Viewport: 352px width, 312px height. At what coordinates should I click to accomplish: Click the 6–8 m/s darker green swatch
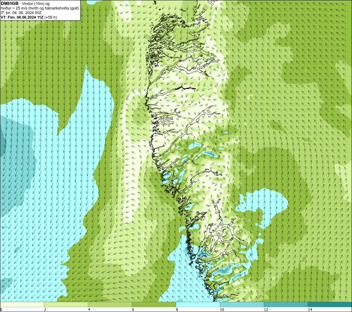pos(154,304)
